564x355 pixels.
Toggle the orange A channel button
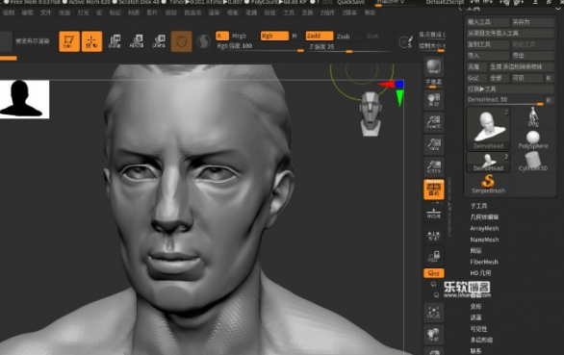pos(222,36)
